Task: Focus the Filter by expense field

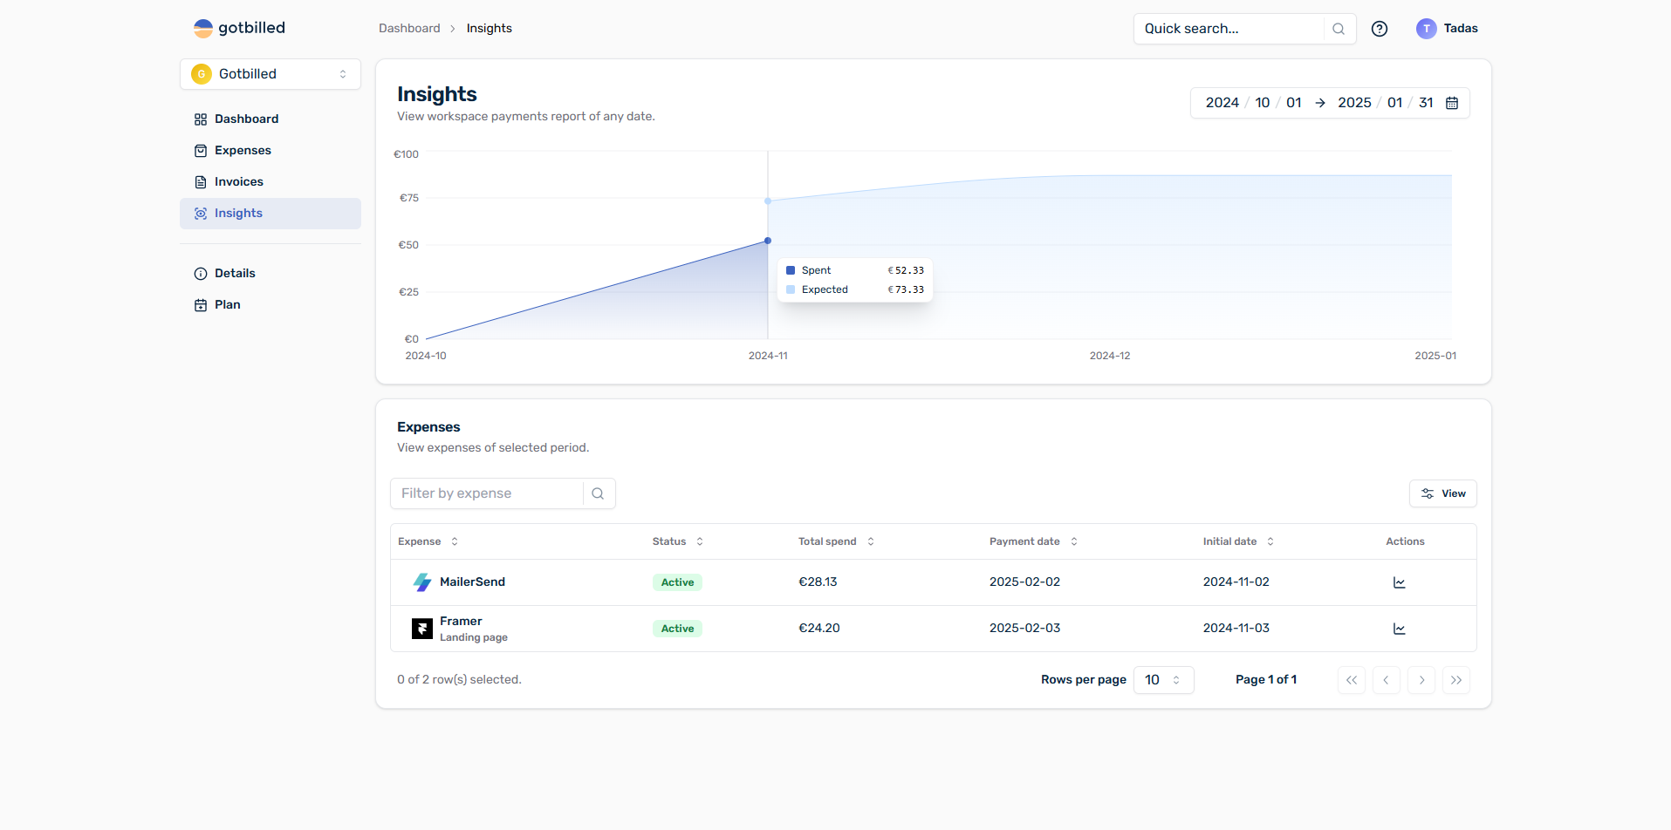Action: (487, 493)
